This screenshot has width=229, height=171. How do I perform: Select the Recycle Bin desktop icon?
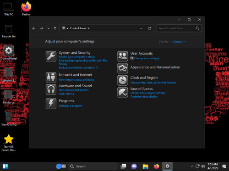click(9, 31)
